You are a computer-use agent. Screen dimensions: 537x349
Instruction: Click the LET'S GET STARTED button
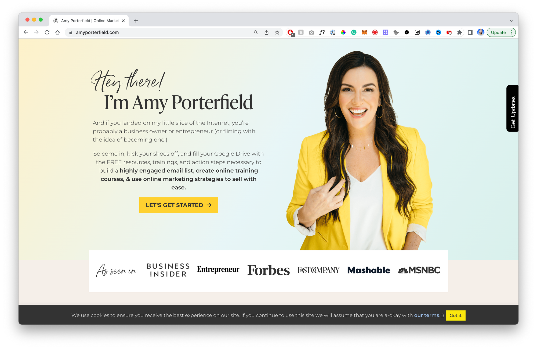(x=179, y=205)
